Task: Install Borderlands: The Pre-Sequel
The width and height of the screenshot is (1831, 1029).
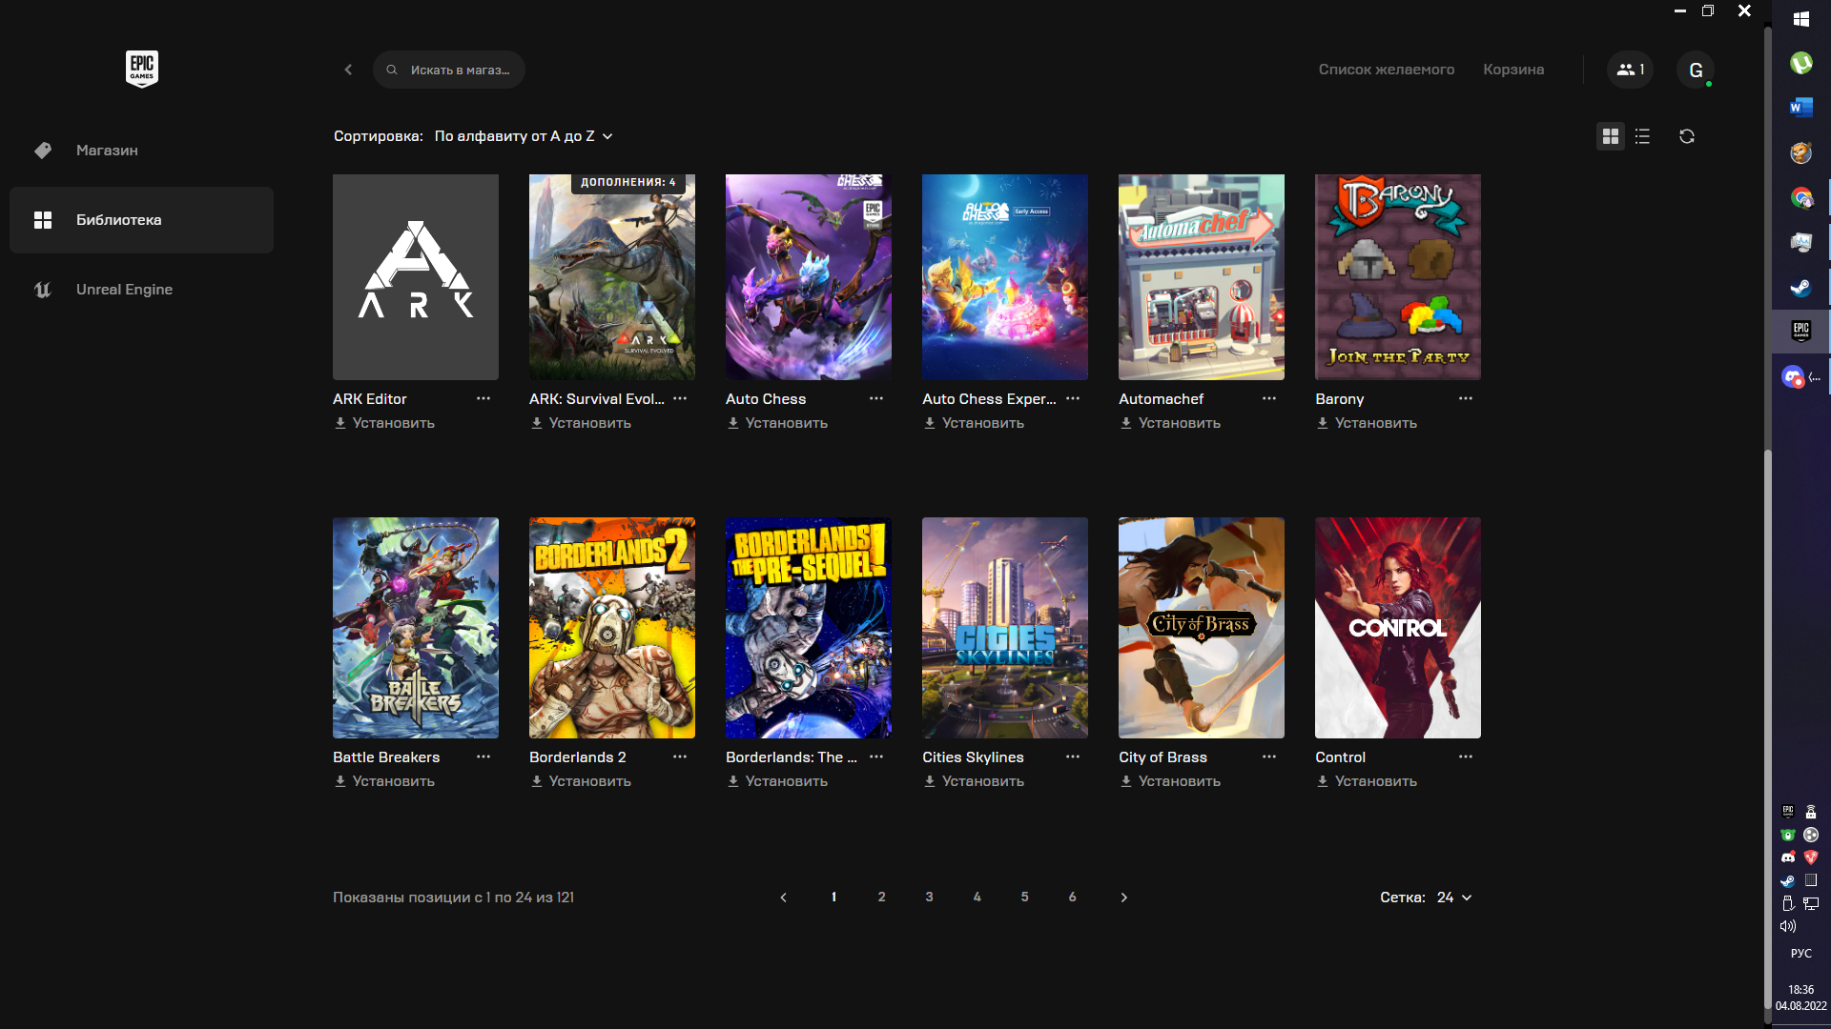Action: 777,781
